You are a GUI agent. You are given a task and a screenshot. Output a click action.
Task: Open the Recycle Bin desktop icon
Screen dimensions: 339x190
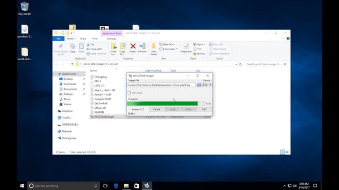pyautogui.click(x=25, y=9)
